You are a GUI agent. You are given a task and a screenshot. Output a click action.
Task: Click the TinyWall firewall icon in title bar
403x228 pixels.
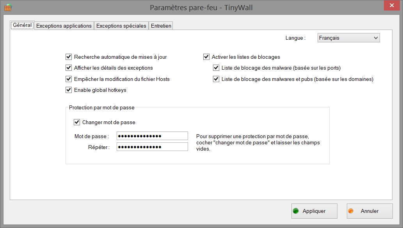pyautogui.click(x=8, y=7)
